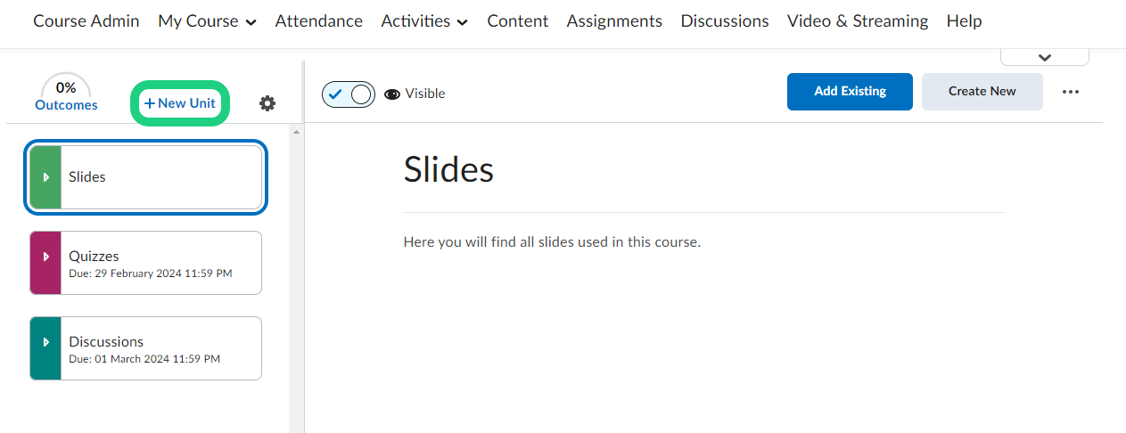
Task: Add a New Unit
Action: tap(180, 103)
